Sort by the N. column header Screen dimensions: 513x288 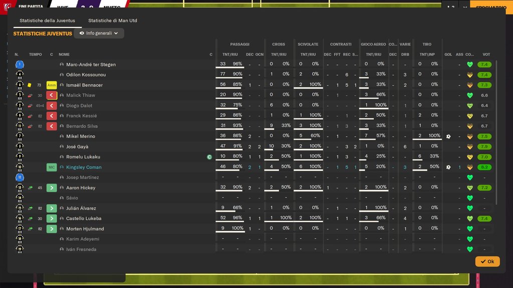click(17, 54)
